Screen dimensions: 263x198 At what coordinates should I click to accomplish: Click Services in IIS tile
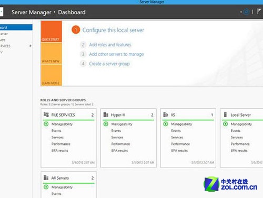(x=177, y=138)
